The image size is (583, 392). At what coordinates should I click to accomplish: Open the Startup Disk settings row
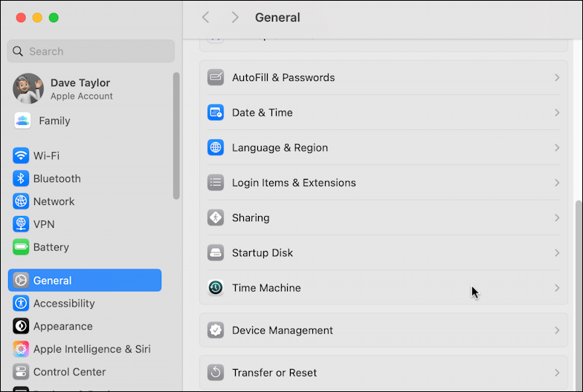point(384,252)
